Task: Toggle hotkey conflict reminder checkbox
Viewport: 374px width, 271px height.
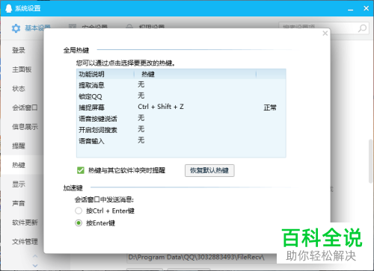Action: [81, 170]
